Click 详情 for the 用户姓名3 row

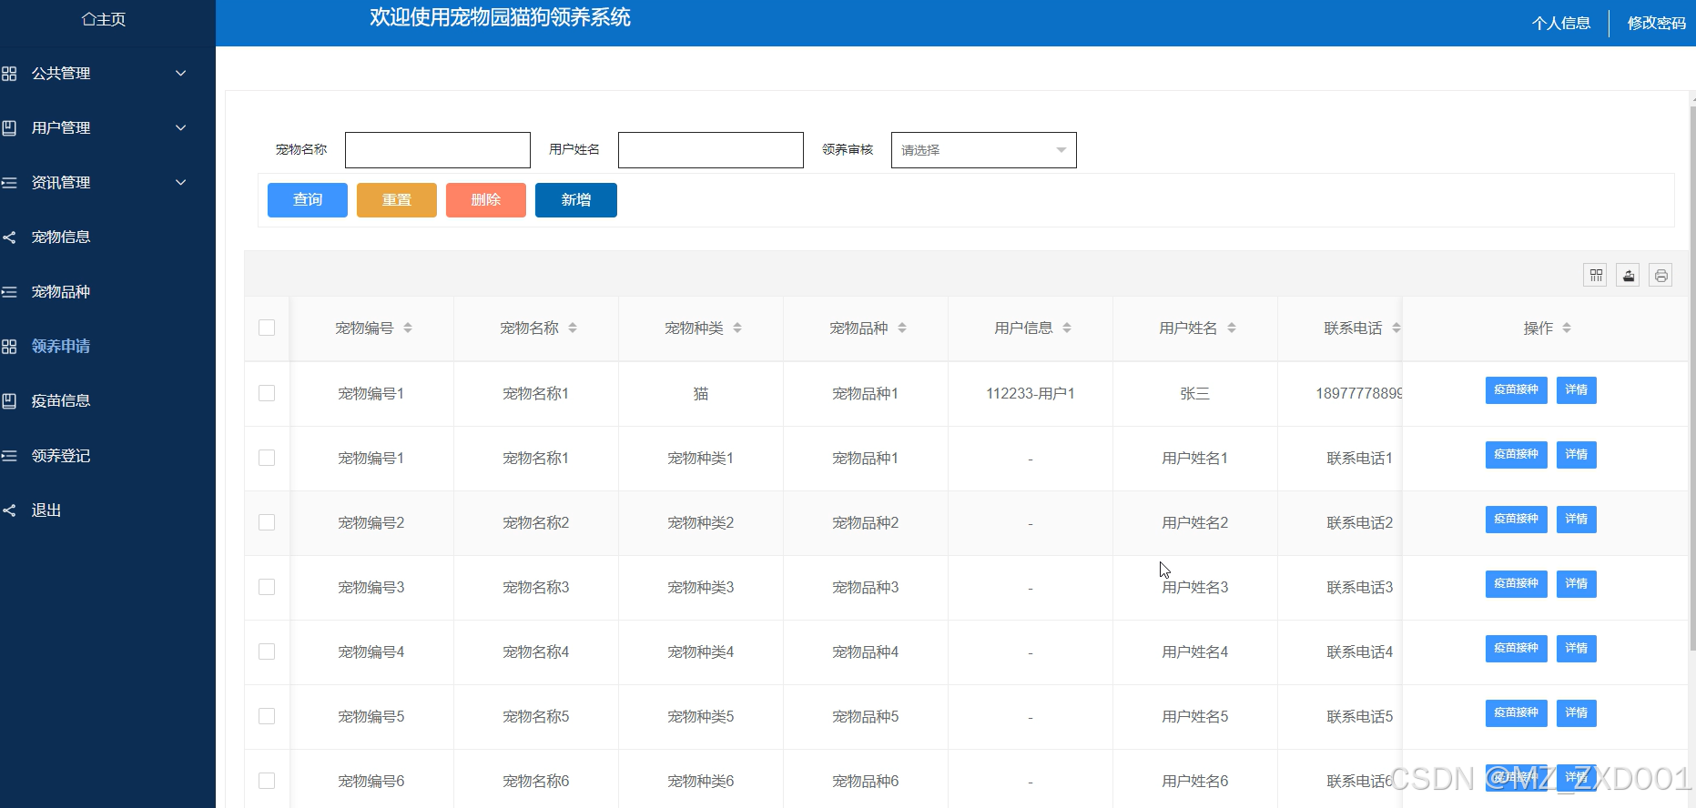pos(1577,584)
